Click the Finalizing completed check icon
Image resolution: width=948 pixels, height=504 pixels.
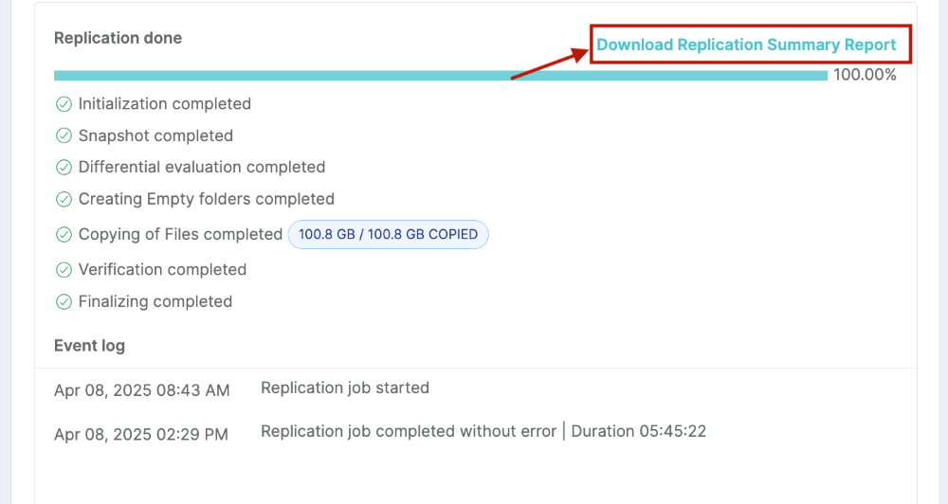64,301
